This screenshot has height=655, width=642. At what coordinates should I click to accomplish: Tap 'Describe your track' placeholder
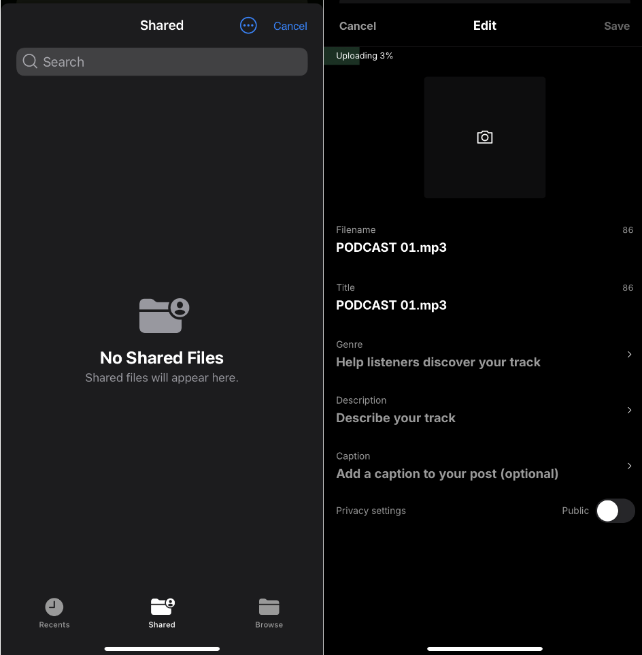(x=395, y=418)
